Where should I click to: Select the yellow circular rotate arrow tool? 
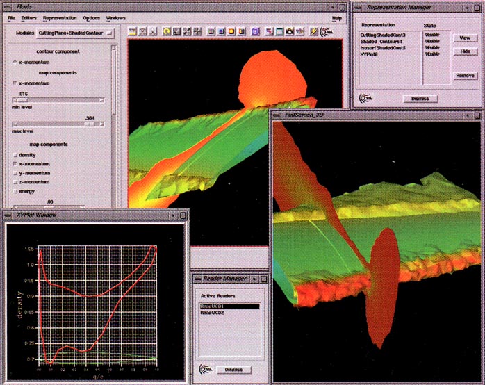(x=166, y=31)
